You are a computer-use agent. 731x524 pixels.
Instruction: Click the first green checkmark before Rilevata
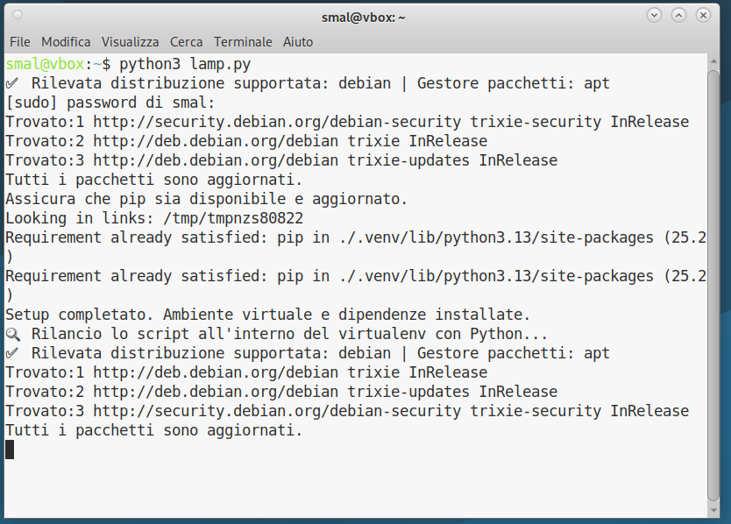[x=12, y=84]
